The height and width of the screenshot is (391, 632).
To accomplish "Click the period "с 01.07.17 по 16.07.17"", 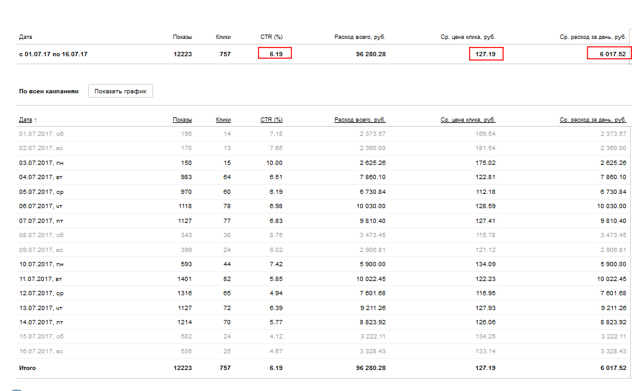I will tap(53, 54).
